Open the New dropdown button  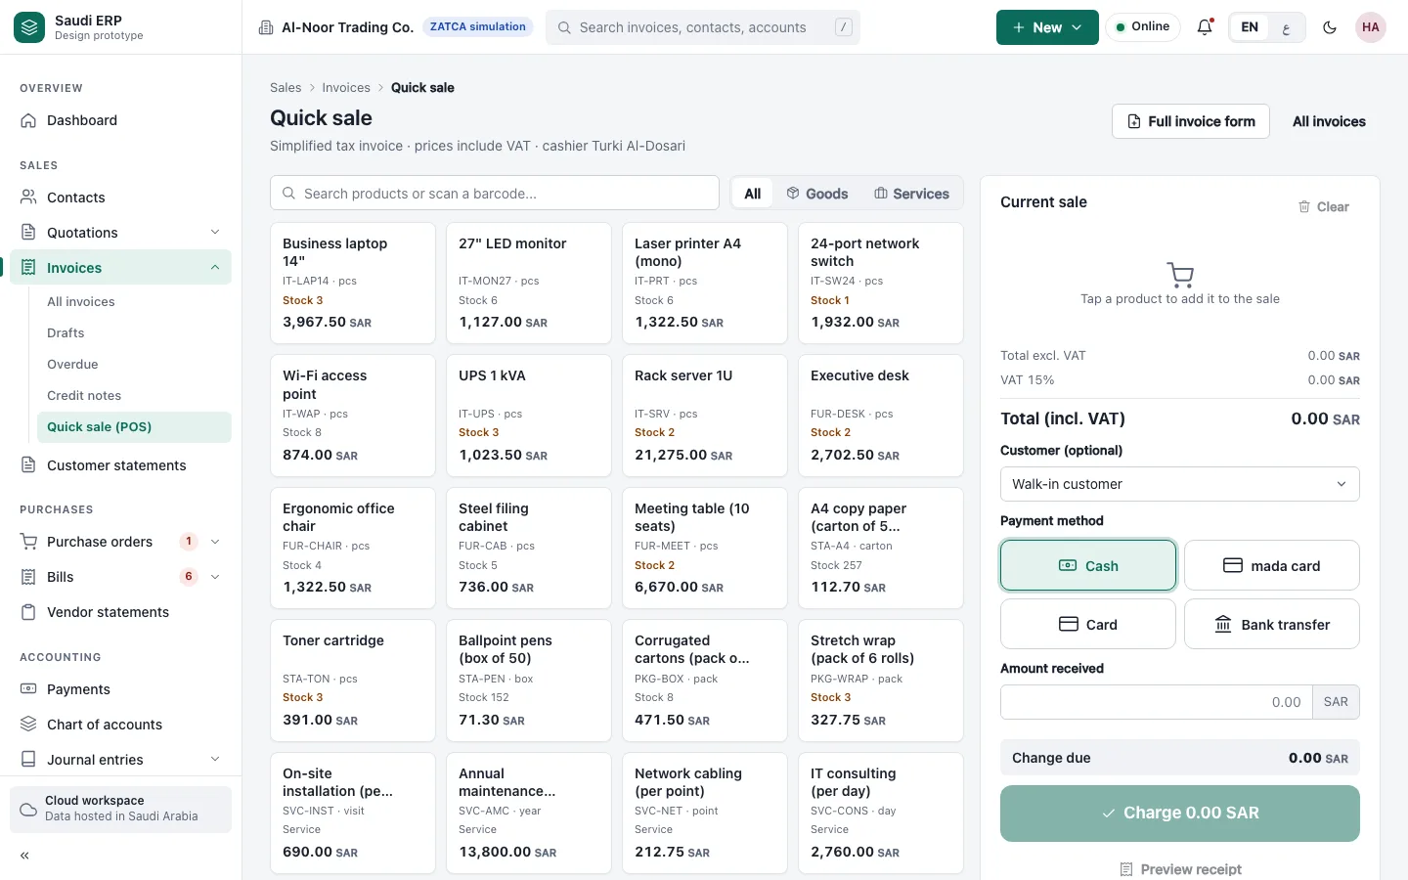(x=1047, y=27)
